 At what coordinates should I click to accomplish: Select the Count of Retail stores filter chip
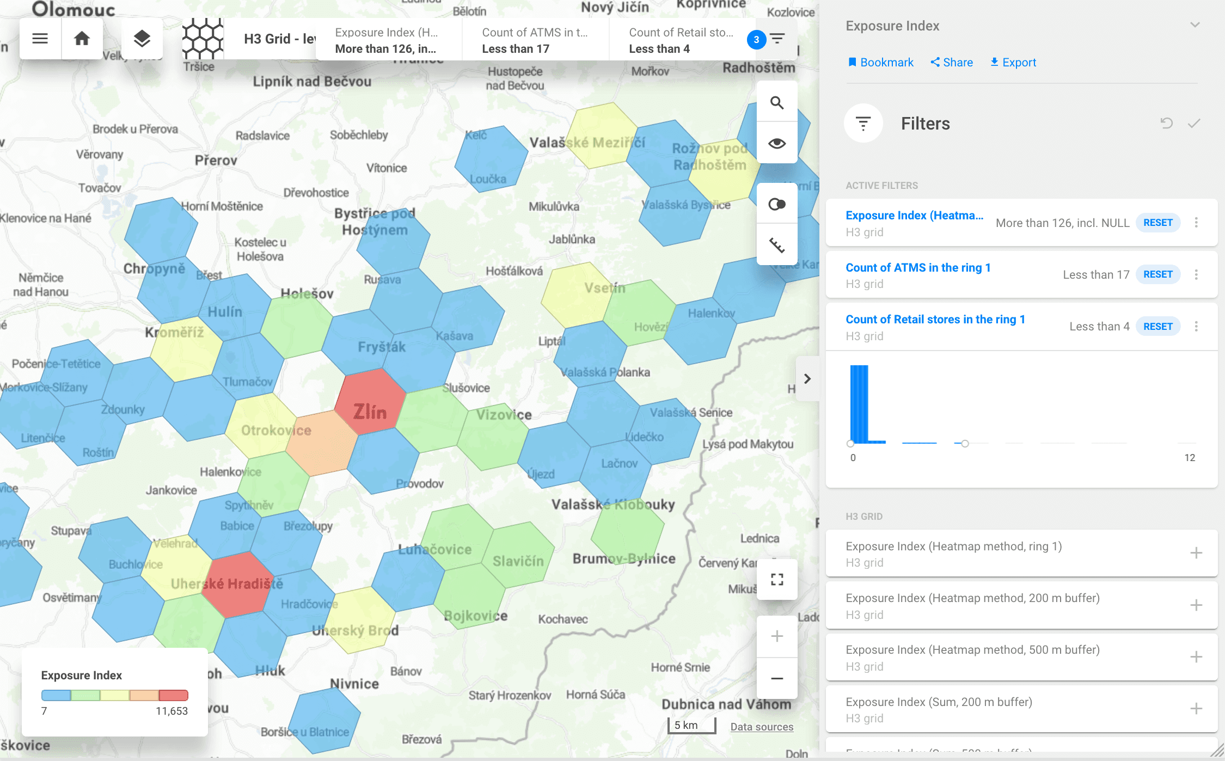[x=682, y=40]
